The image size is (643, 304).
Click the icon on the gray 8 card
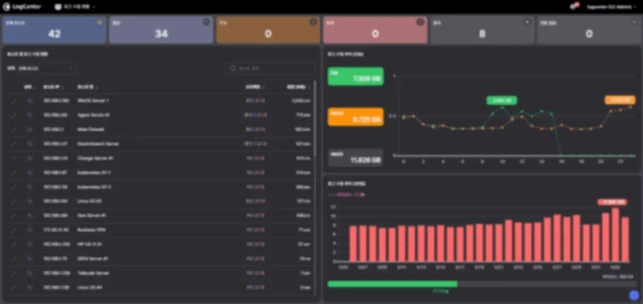tap(527, 22)
